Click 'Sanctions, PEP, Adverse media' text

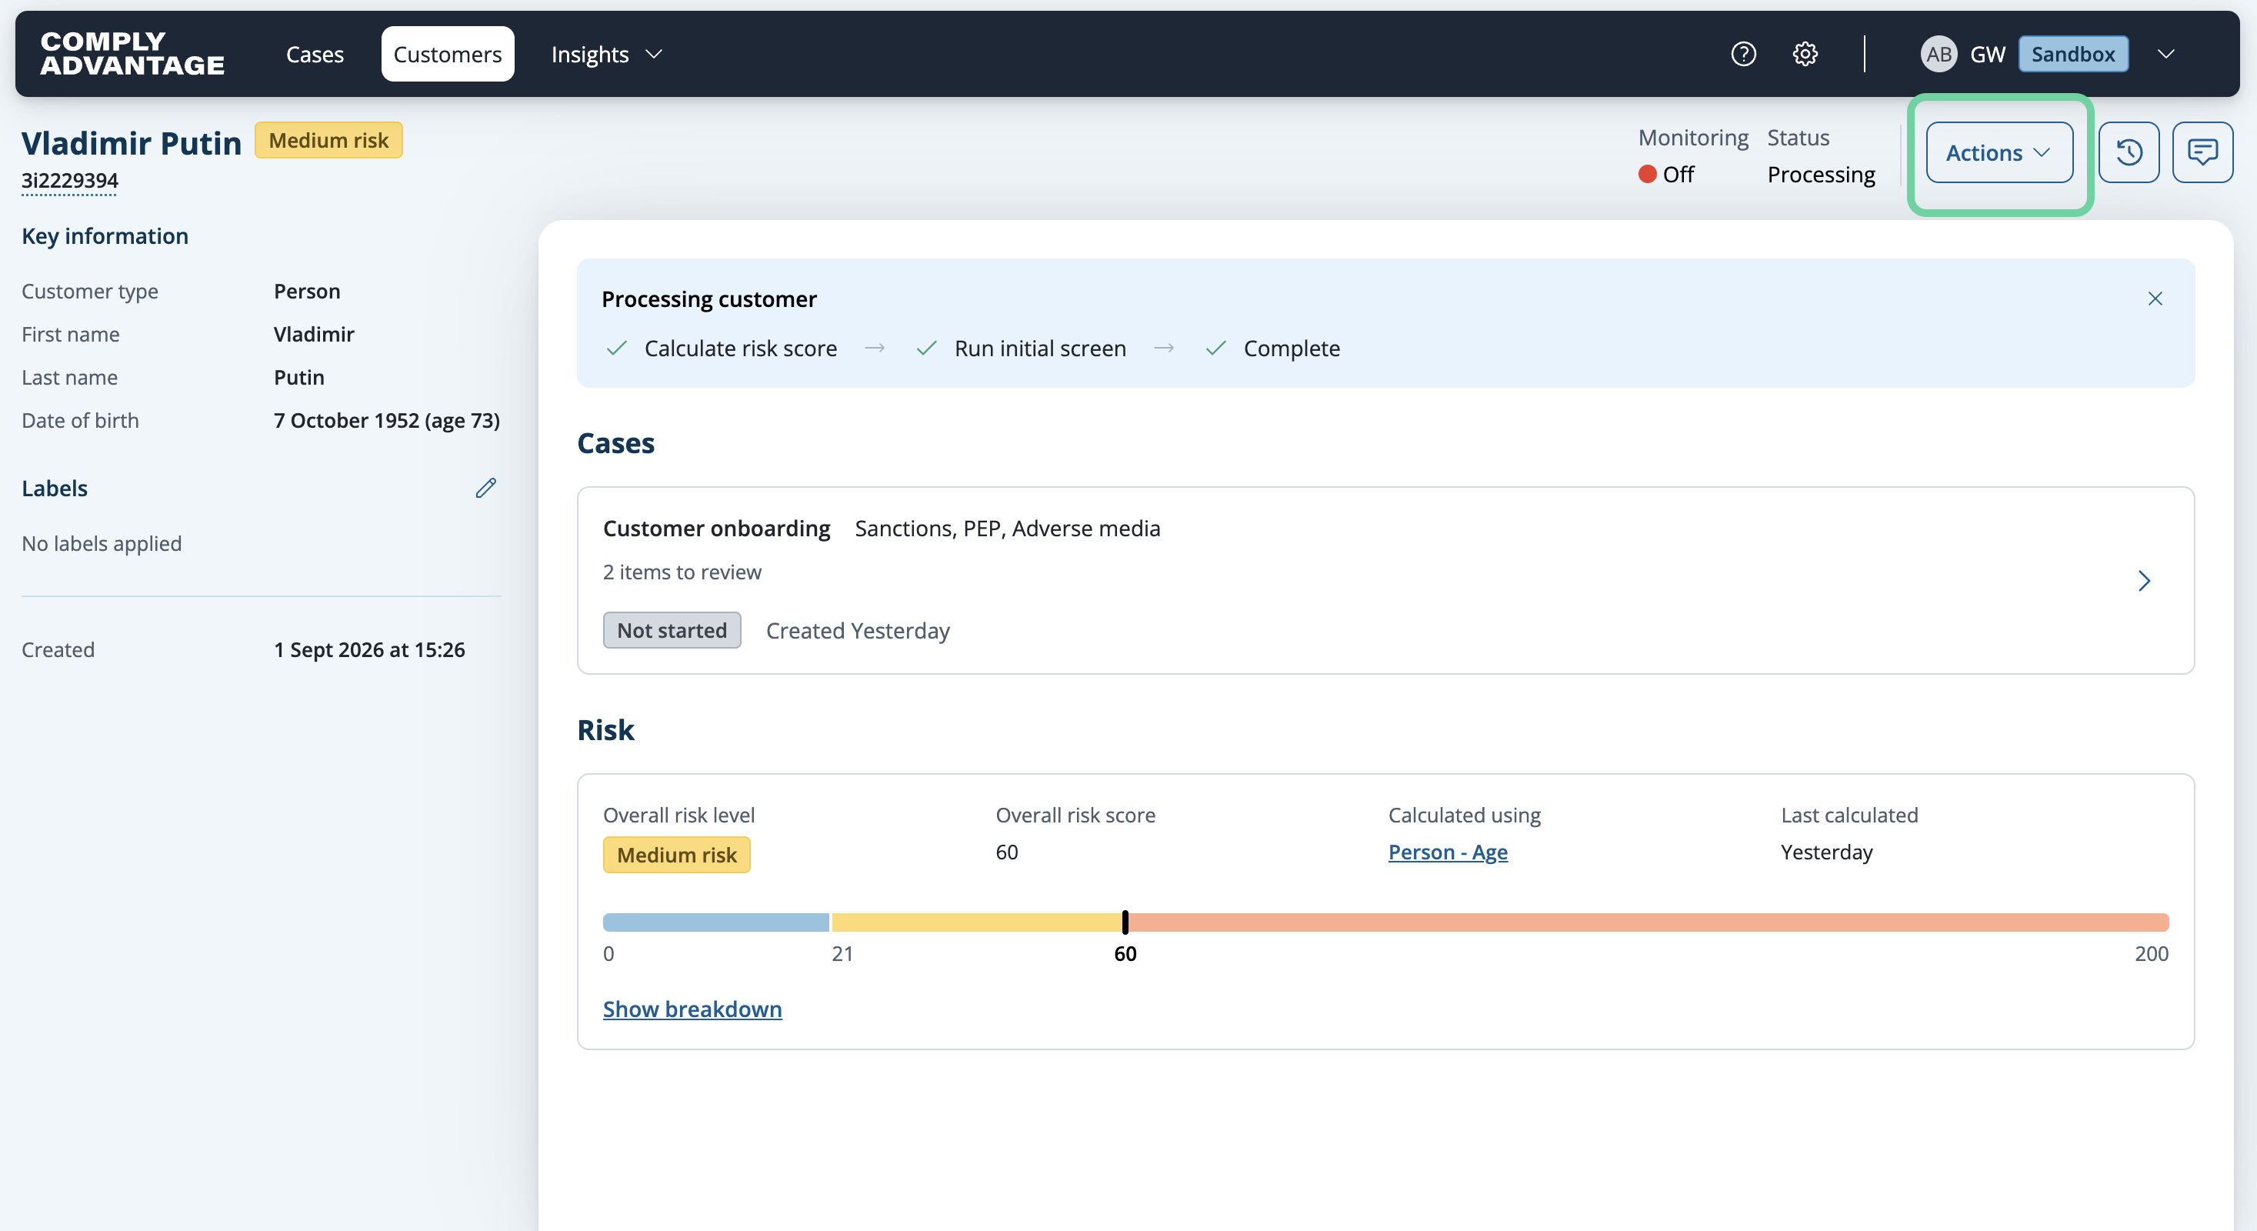coord(1008,529)
